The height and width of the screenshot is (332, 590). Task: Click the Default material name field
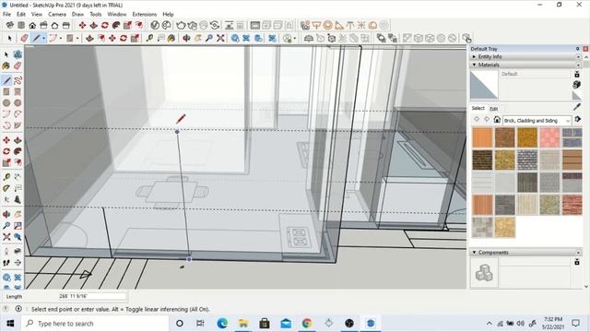point(535,74)
